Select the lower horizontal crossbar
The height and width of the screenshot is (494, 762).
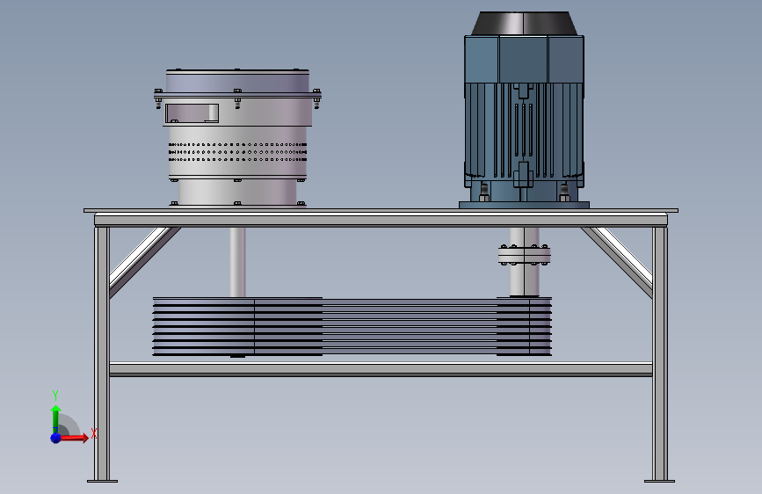381,369
